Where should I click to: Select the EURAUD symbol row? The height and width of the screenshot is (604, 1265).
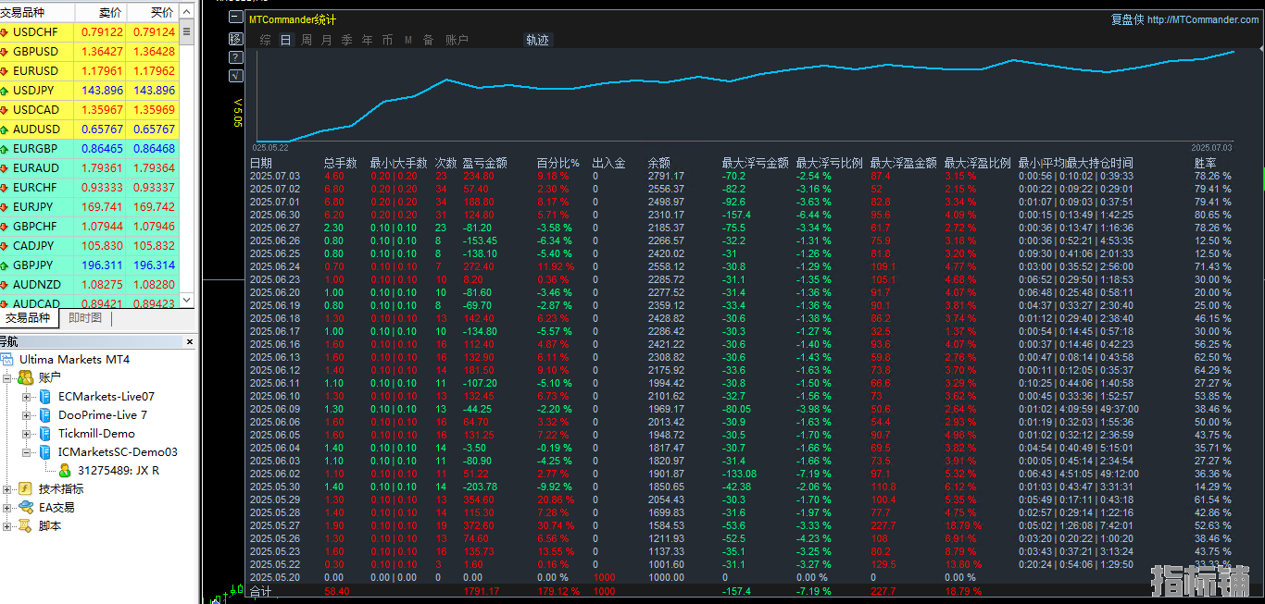(x=89, y=168)
